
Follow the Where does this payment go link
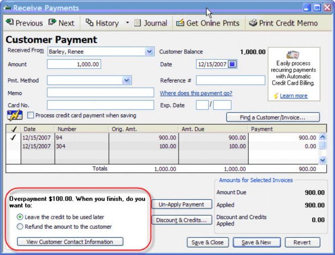(x=196, y=93)
